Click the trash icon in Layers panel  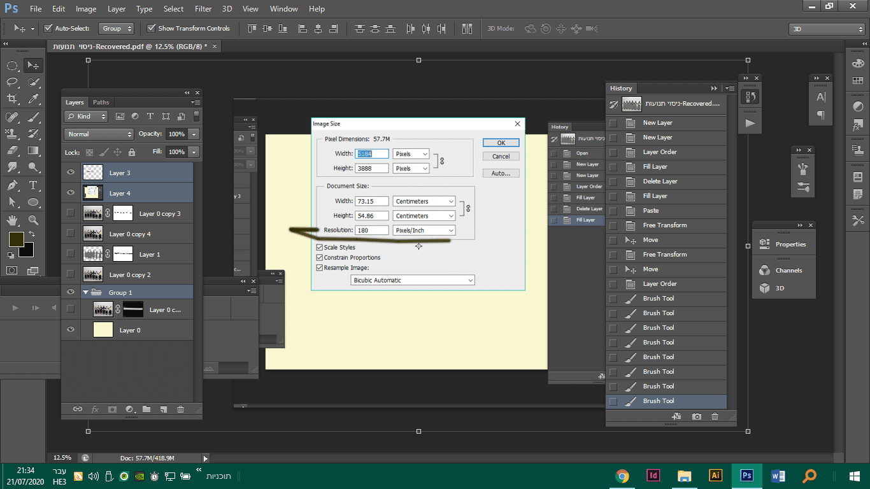pyautogui.click(x=180, y=409)
